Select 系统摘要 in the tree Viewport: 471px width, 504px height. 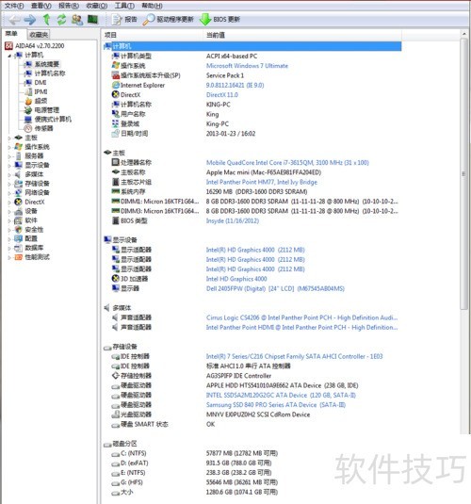pos(46,64)
